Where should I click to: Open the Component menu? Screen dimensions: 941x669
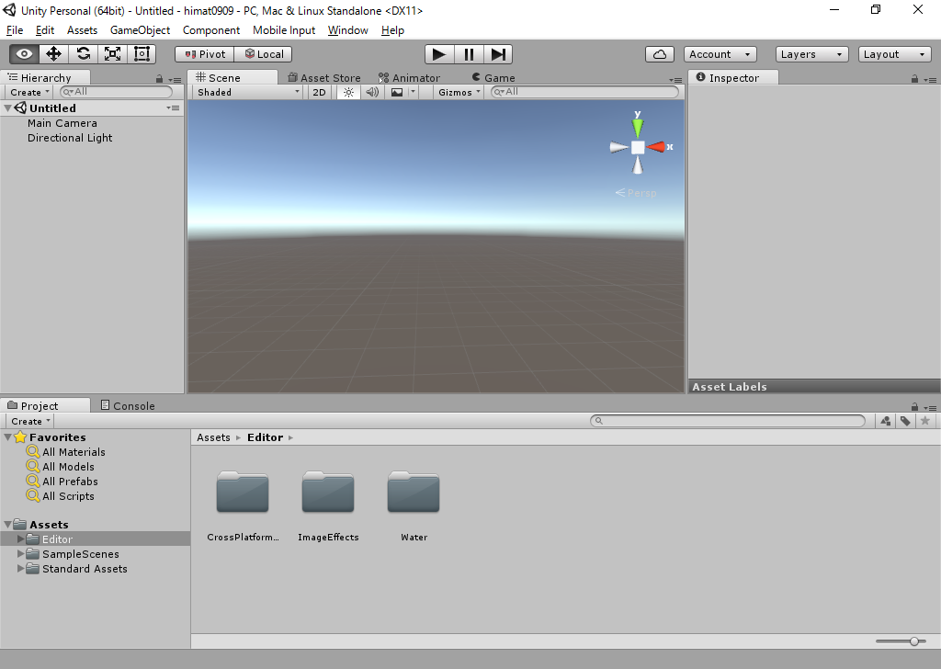[x=211, y=30]
